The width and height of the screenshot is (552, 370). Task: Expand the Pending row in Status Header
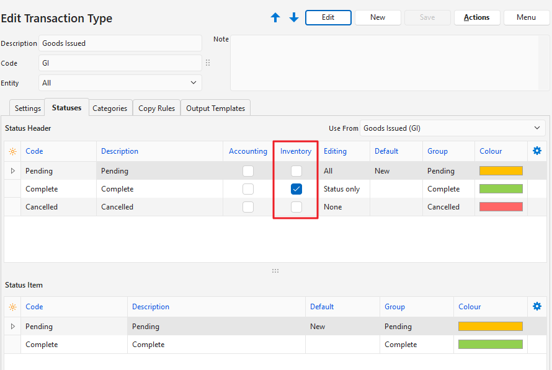click(13, 171)
